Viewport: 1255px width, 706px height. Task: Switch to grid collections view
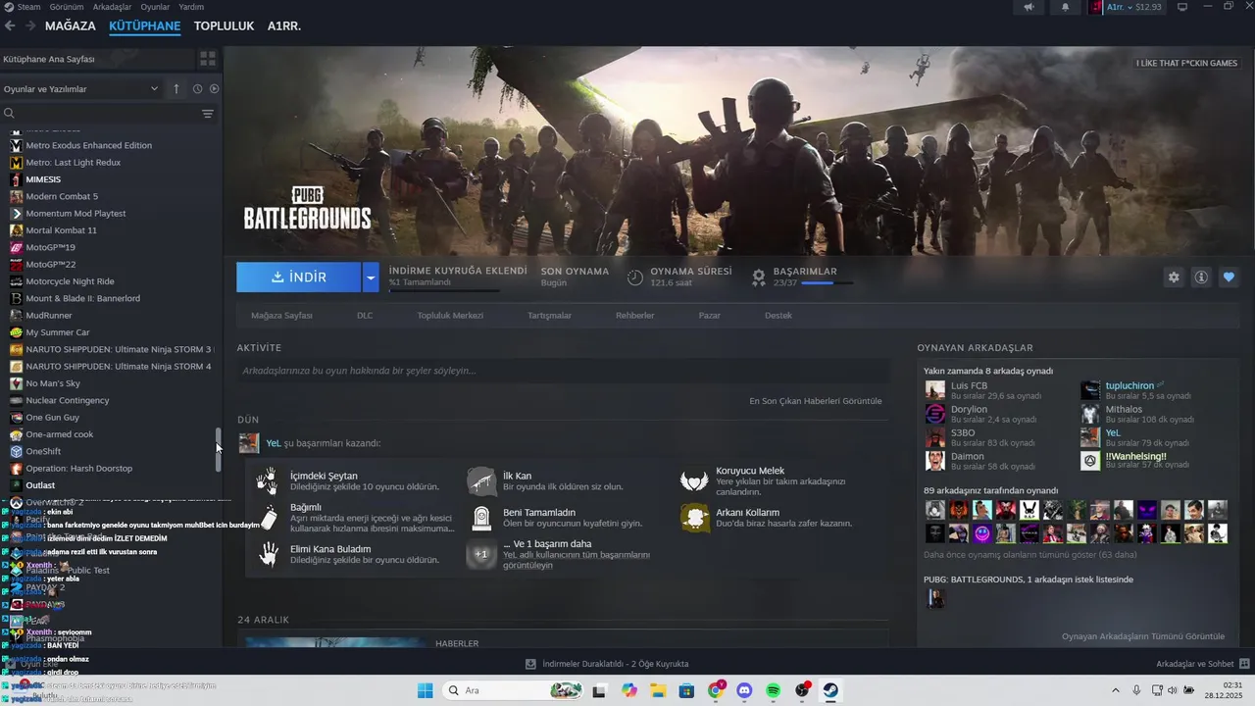click(208, 59)
